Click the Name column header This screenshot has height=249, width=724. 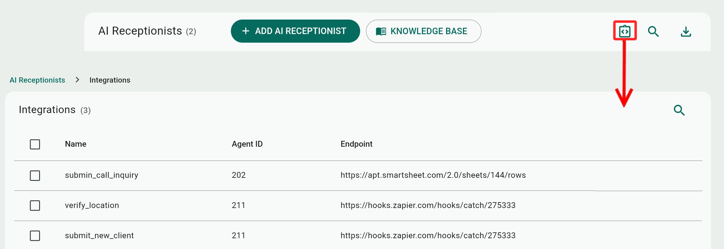coord(76,144)
